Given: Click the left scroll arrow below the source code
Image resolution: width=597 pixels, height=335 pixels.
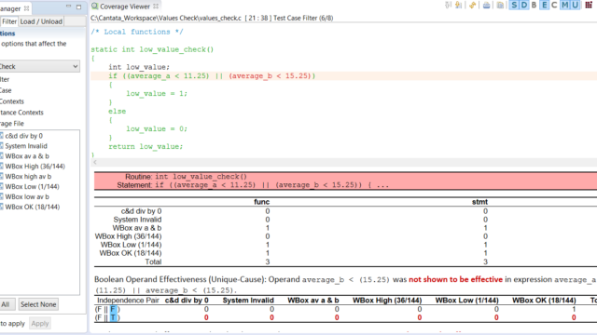Looking at the screenshot, I should click(95, 162).
